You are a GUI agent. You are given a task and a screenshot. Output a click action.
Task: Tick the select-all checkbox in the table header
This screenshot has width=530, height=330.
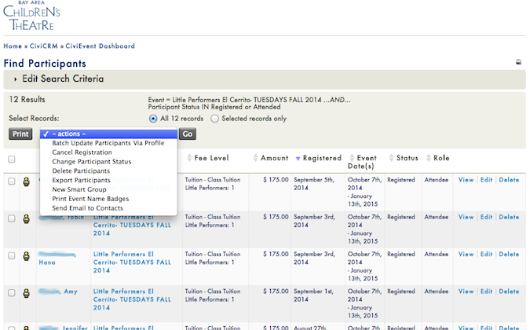point(12,159)
